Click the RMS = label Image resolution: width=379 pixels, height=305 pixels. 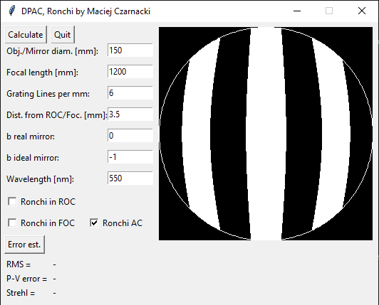[19, 264]
